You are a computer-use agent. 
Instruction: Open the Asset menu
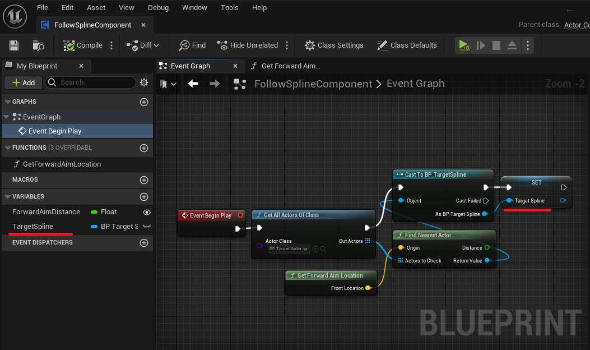(96, 7)
